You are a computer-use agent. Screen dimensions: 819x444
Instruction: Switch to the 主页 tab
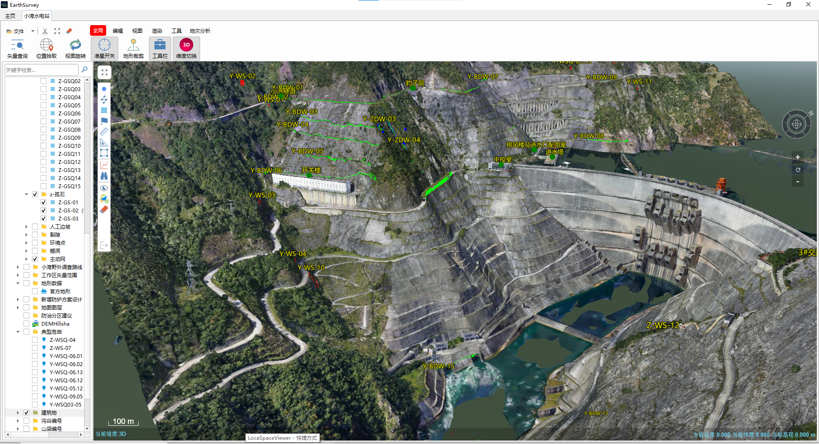click(x=10, y=16)
